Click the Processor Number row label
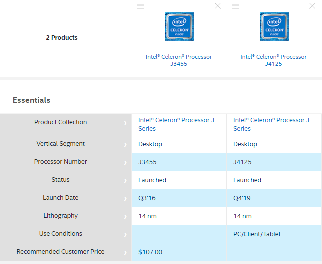 60,162
